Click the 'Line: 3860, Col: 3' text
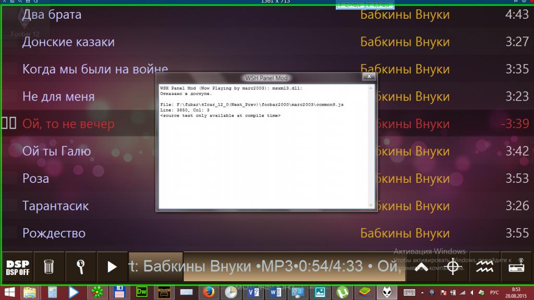 (x=185, y=110)
